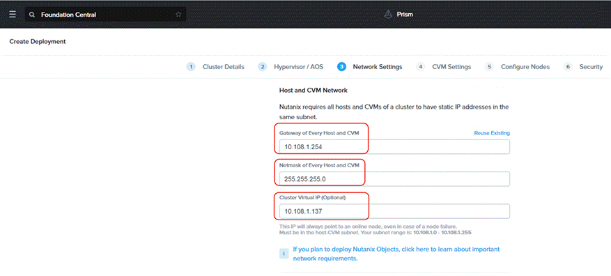The image size is (611, 276).
Task: Select step 3 circle for Network Settings
Action: [342, 67]
